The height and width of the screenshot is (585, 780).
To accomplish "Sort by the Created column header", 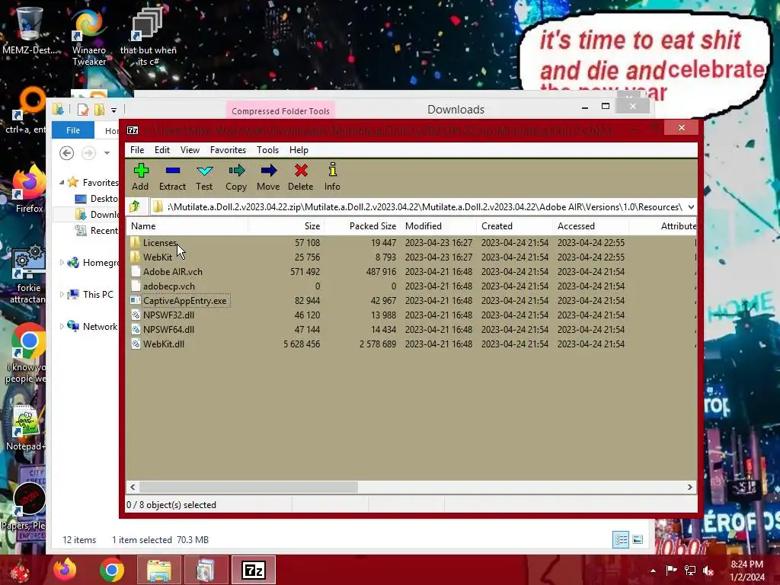I will pyautogui.click(x=514, y=225).
